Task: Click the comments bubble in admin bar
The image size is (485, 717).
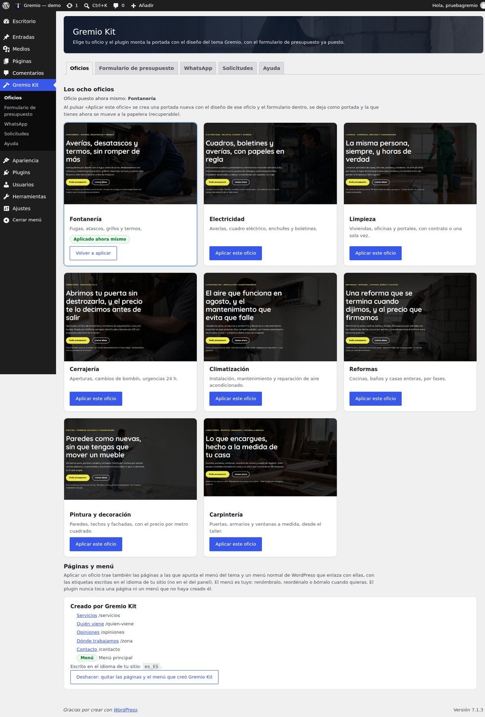Action: coord(116,6)
